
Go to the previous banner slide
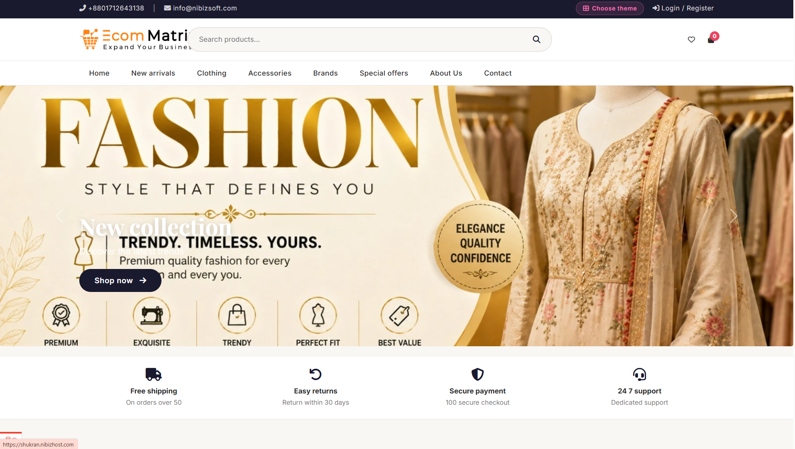60,216
